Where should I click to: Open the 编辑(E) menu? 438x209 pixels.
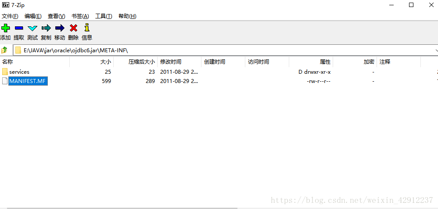coord(33,16)
